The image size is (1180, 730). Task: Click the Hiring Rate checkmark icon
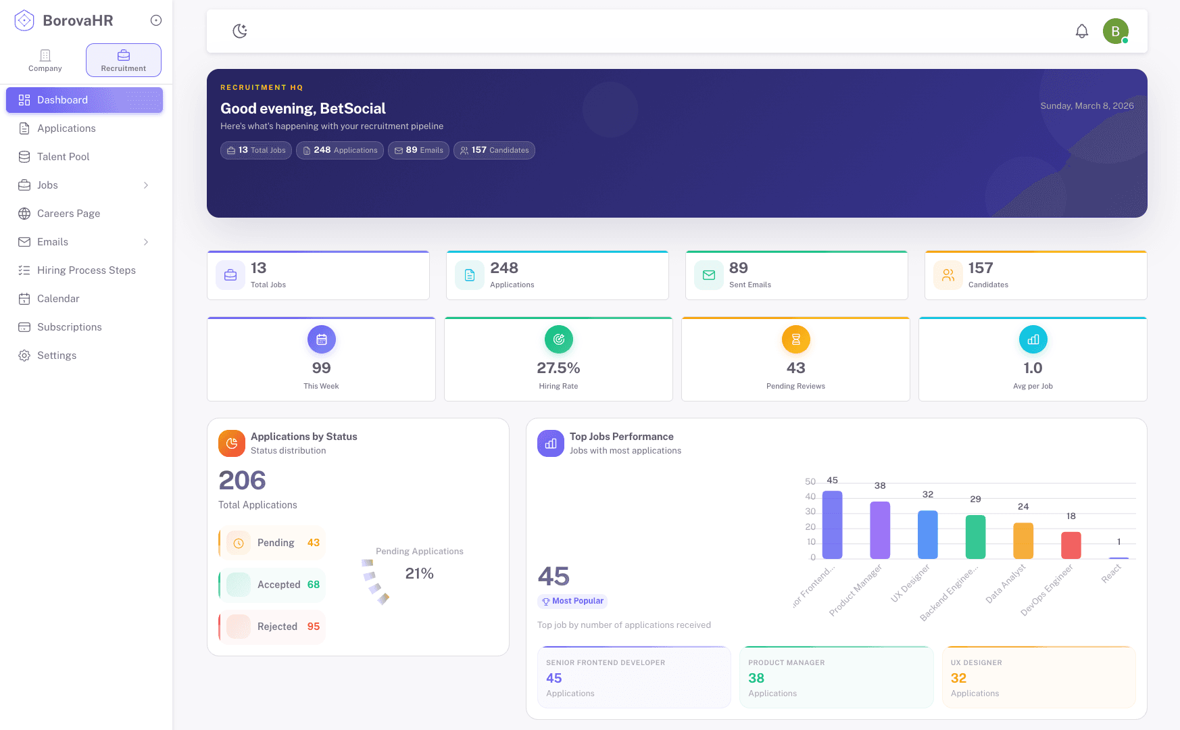[558, 339]
